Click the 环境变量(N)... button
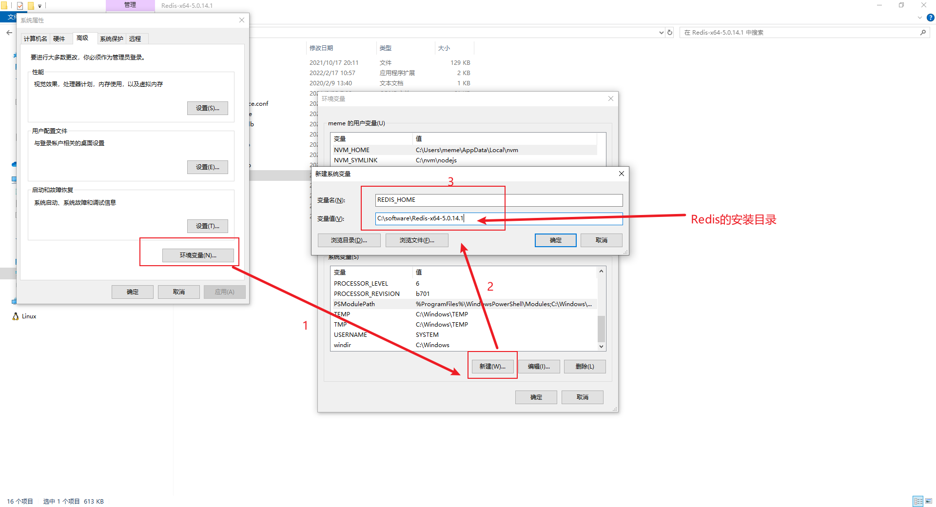 pyautogui.click(x=198, y=255)
